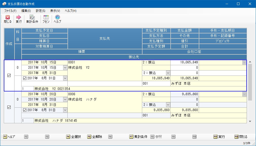256x146 pixels.
Task: Open 手形・支払期日 dropdown in Y2 row
Action: [244, 62]
